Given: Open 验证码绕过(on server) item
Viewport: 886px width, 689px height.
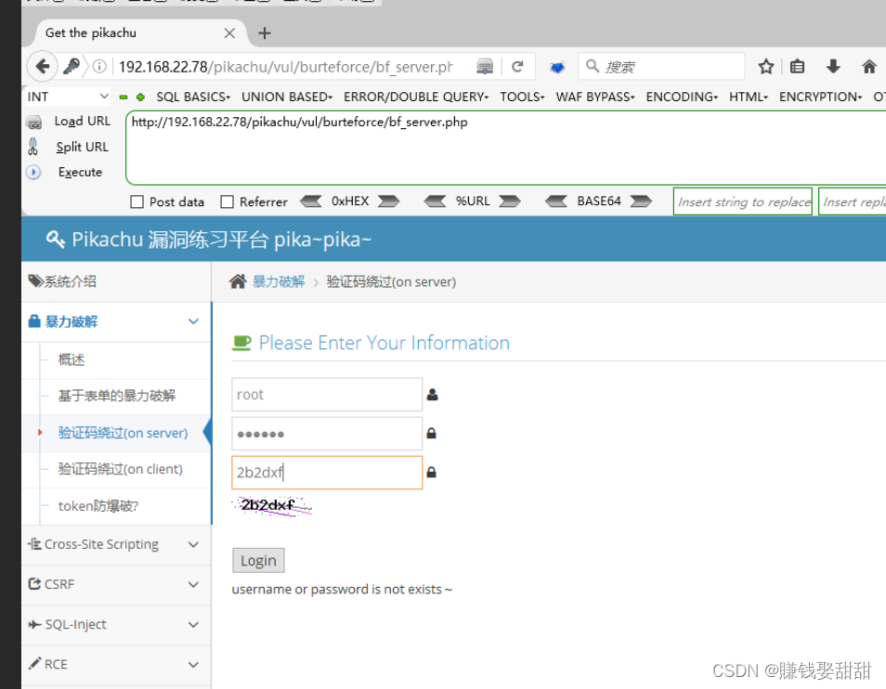Looking at the screenshot, I should [x=124, y=433].
